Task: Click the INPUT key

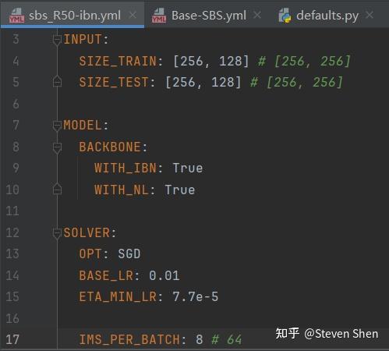Action: click(x=83, y=40)
